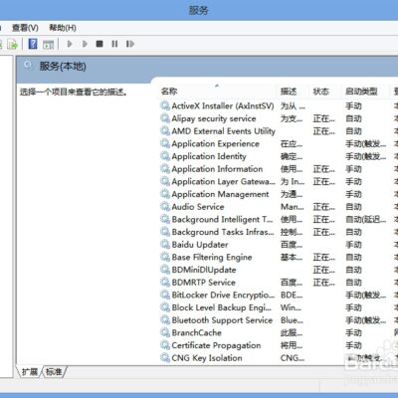This screenshot has height=398, width=398.
Task: Click the 正在... status of Audio Service
Action: coord(324,207)
